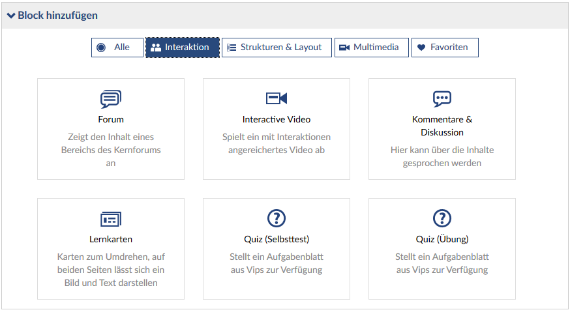
Task: Click the Kommentare & Diskussion chat icon
Action: tap(442, 99)
